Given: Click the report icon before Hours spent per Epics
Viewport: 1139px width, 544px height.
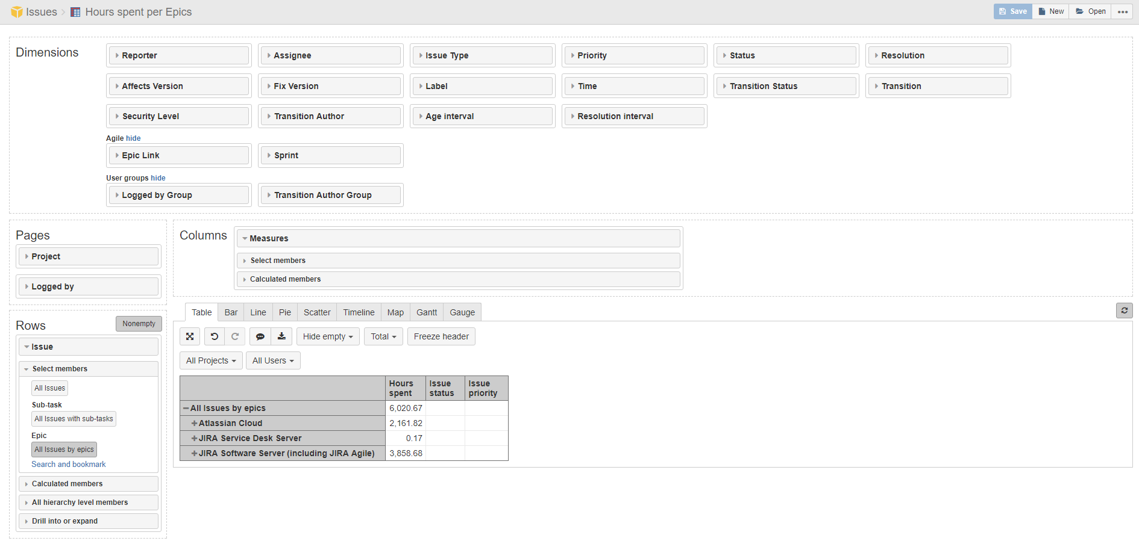Looking at the screenshot, I should coord(75,11).
